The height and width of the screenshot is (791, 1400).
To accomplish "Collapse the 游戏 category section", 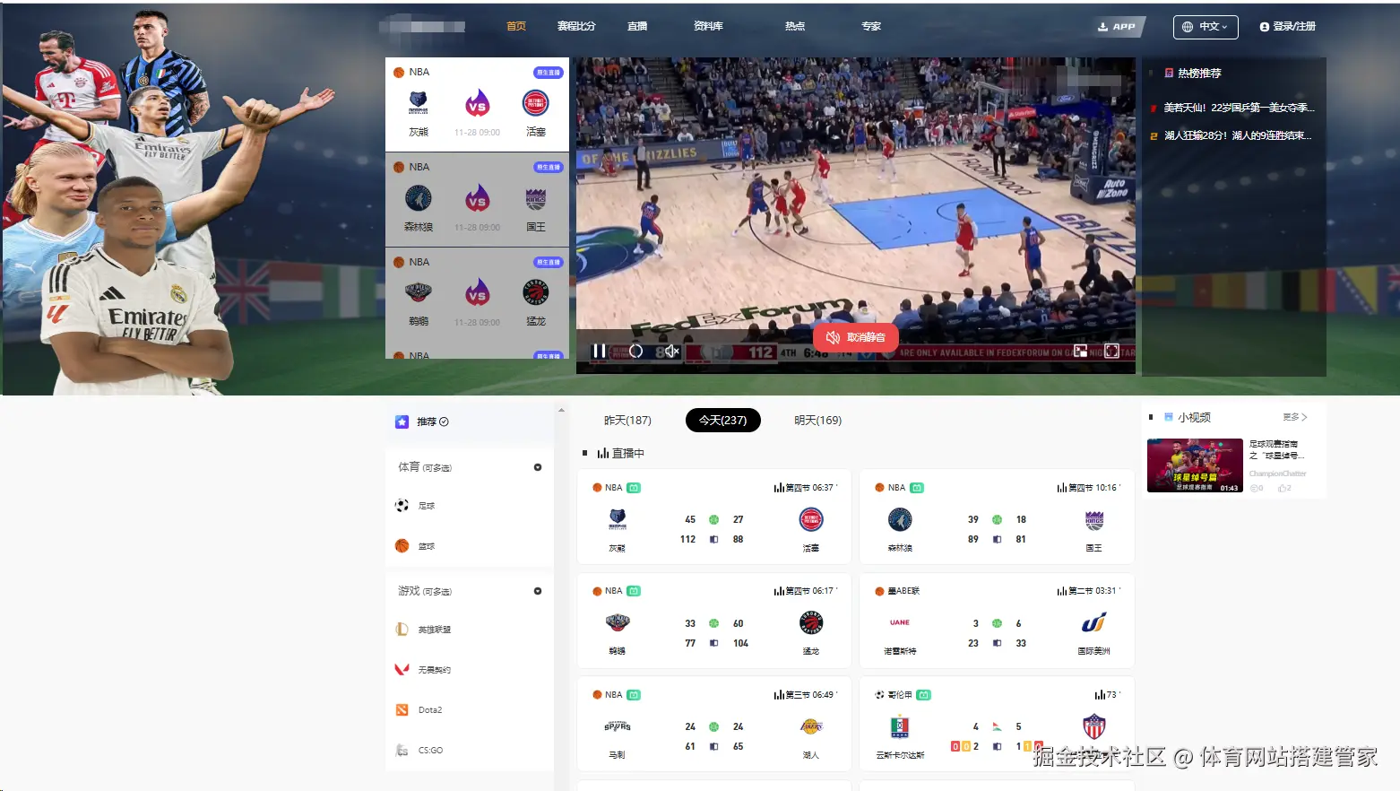I will 538,591.
